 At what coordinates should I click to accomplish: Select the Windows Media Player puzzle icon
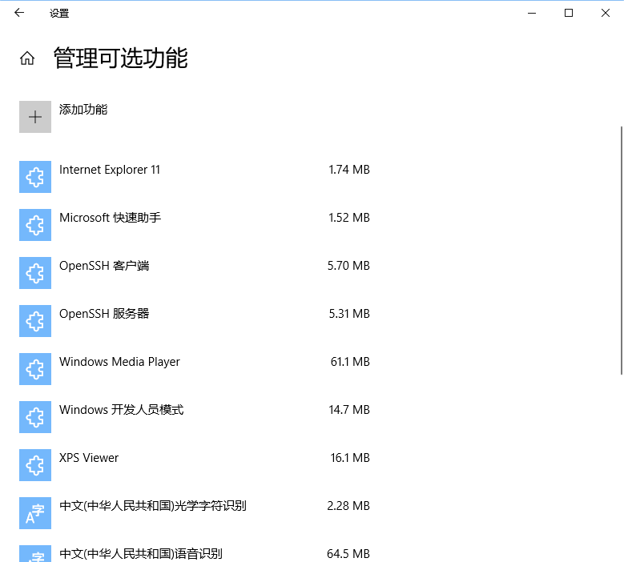point(35,369)
